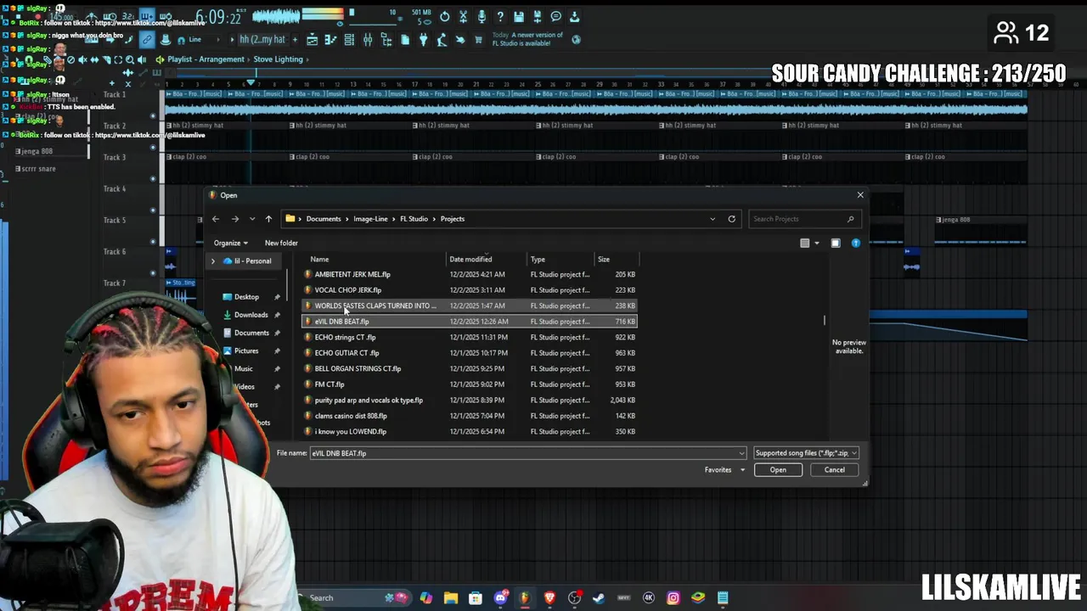
Task: Click the chat bubble icon in top toolbar
Action: click(555, 16)
